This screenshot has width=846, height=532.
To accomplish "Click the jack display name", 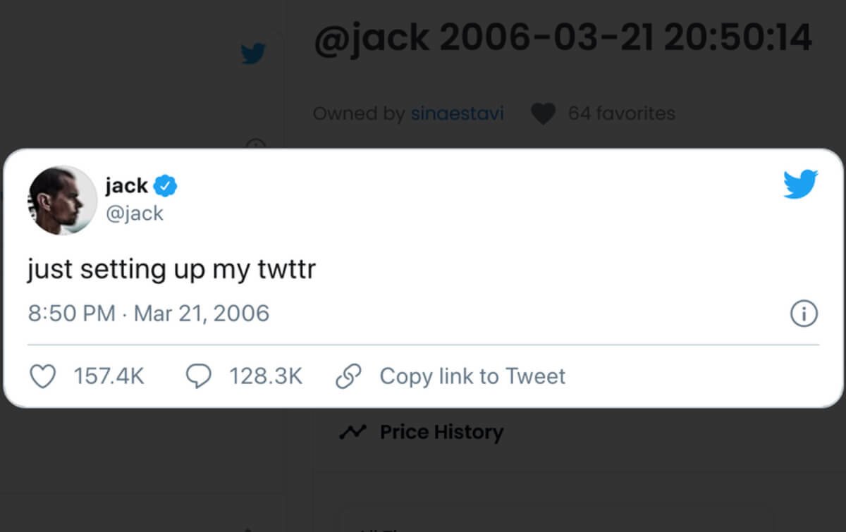I will pos(126,186).
